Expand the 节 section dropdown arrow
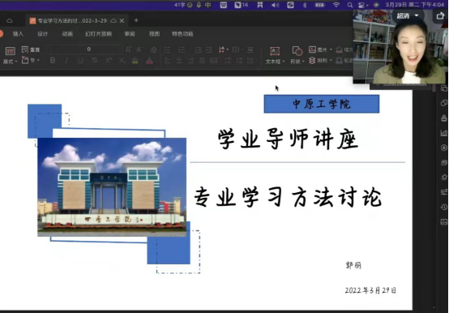 pyautogui.click(x=38, y=61)
